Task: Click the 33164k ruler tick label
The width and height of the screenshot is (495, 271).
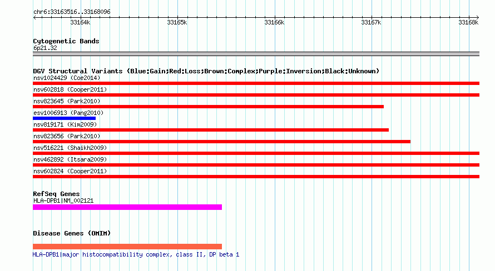Action: [x=80, y=22]
